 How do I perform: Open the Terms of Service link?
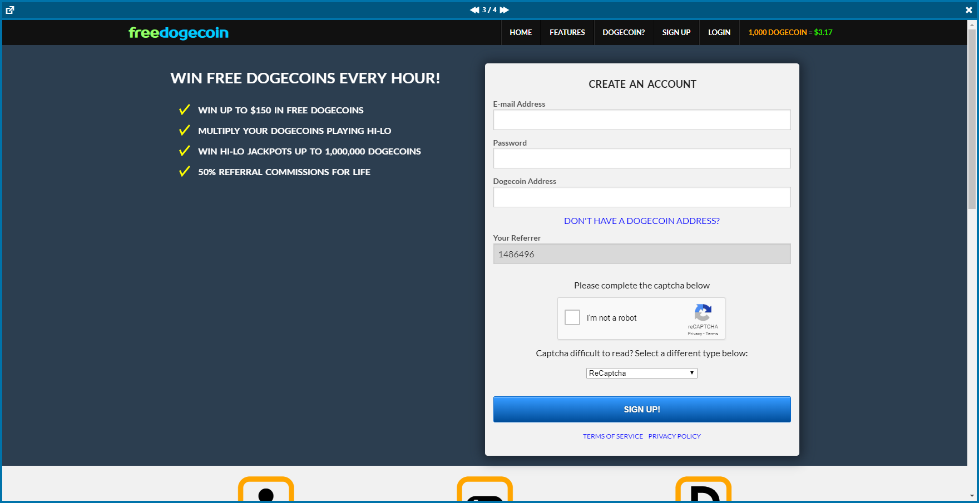612,436
